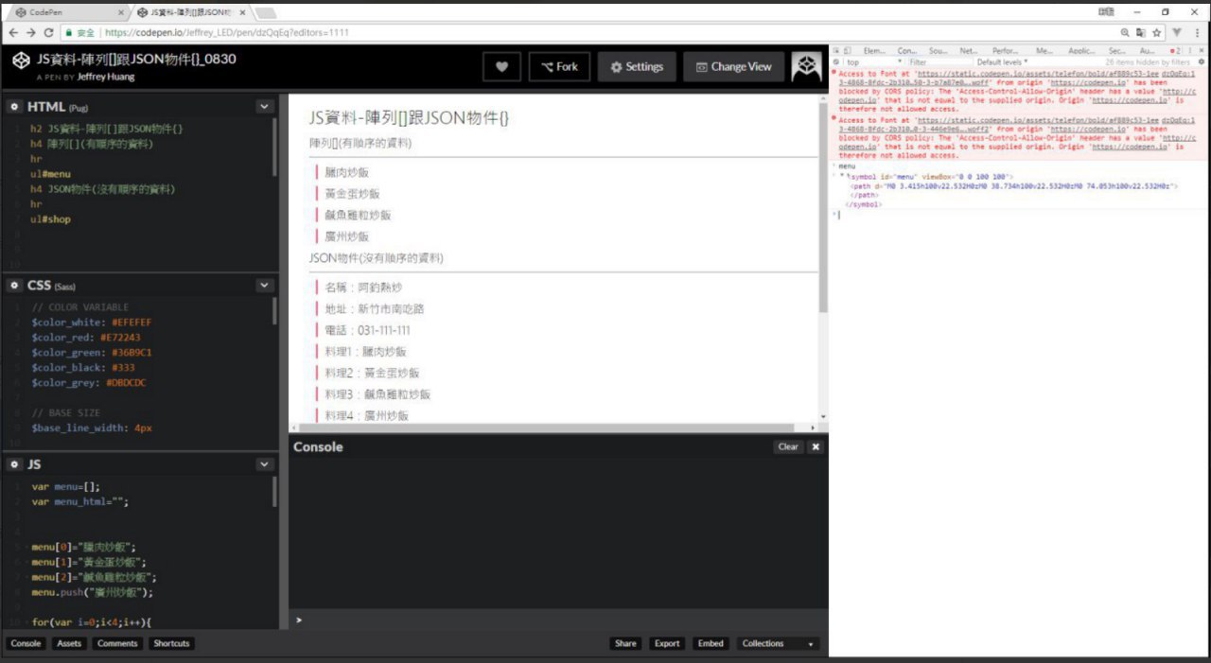The height and width of the screenshot is (663, 1211).
Task: Click the Share button
Action: pos(625,643)
